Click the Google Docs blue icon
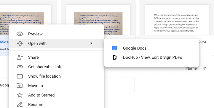 click(x=115, y=48)
